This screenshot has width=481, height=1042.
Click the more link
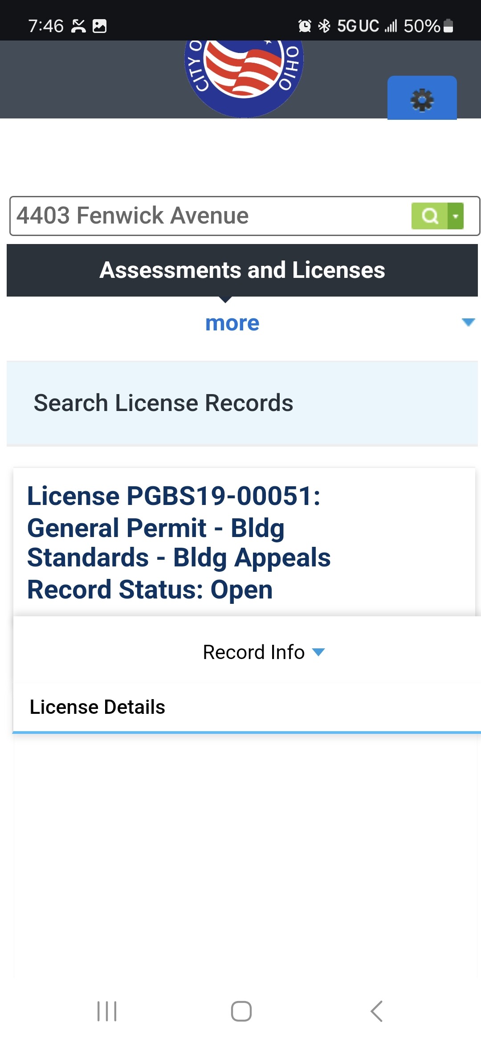click(232, 323)
